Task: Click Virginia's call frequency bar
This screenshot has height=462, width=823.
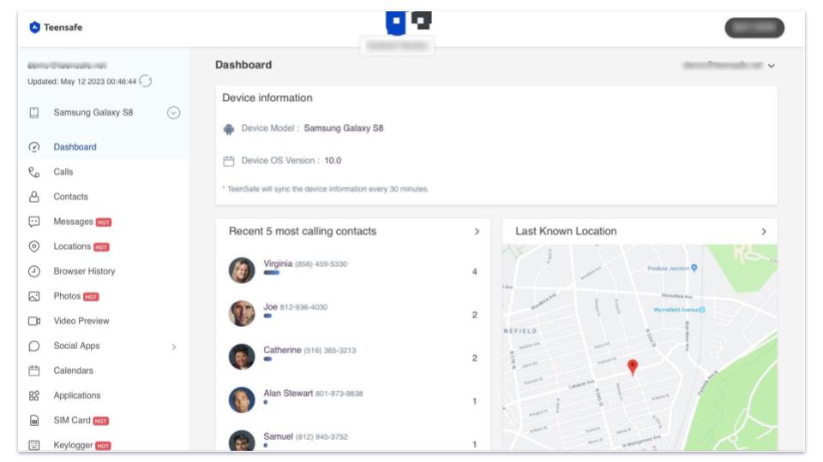Action: 272,273
